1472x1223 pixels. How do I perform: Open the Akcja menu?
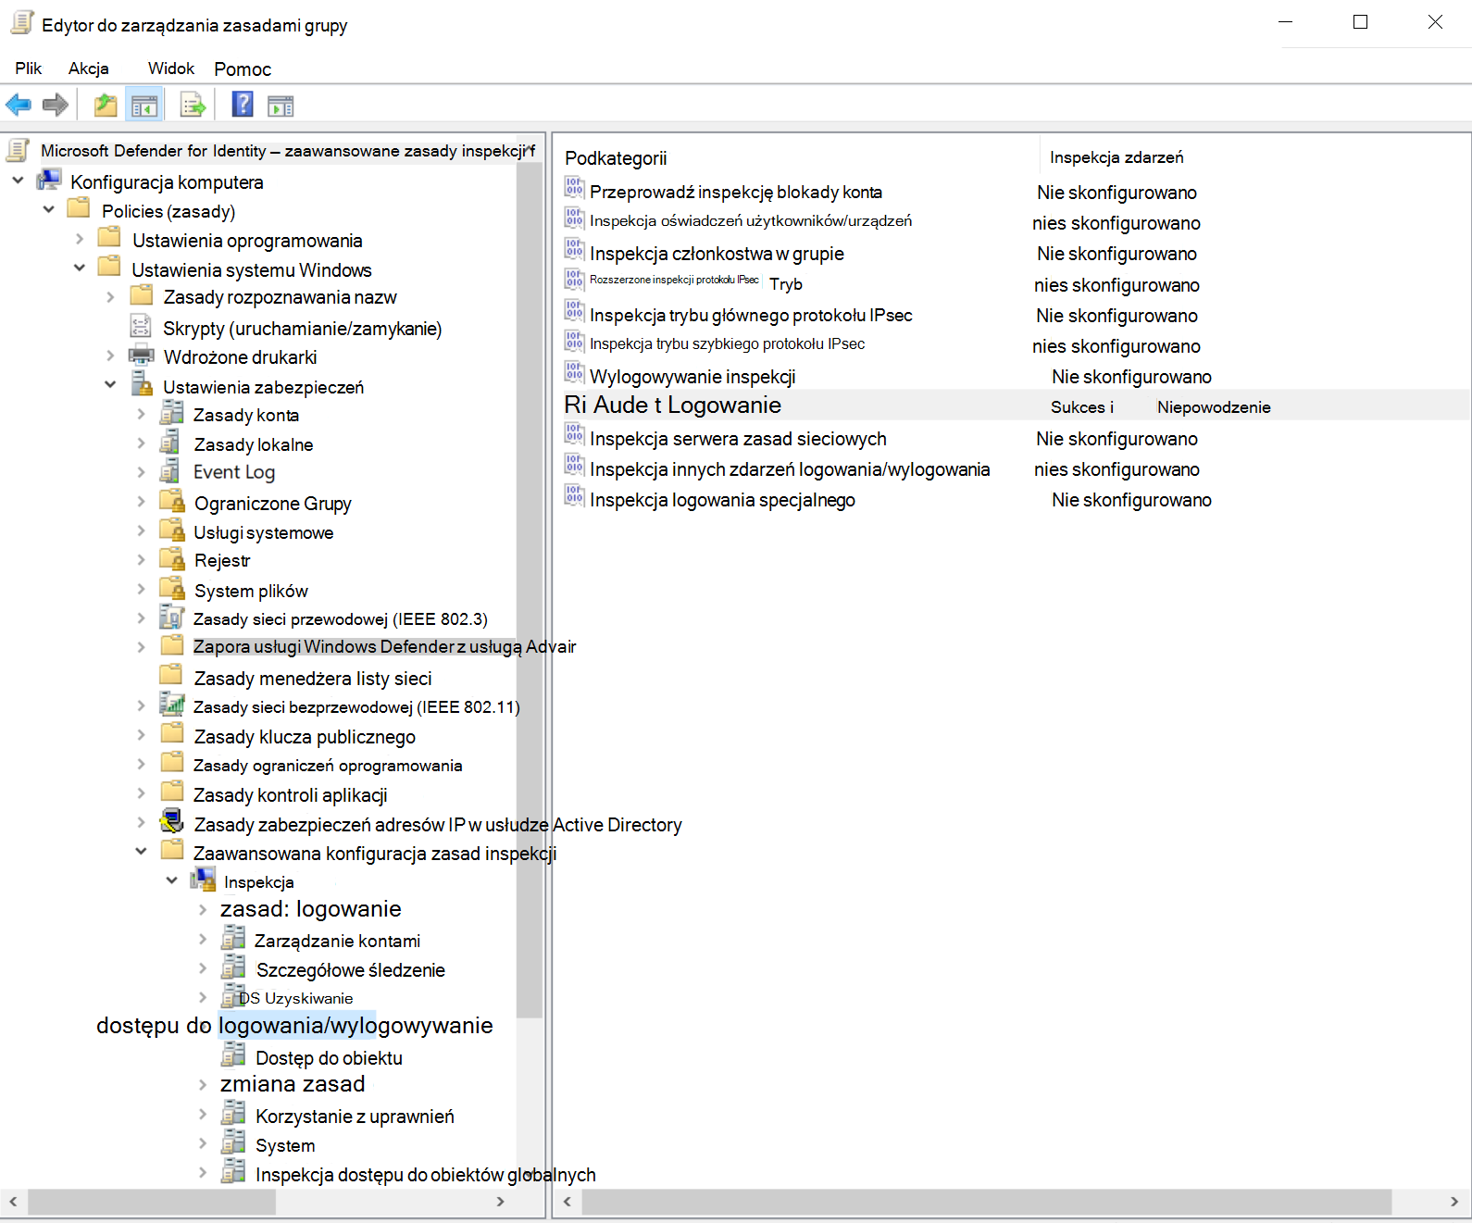89,69
